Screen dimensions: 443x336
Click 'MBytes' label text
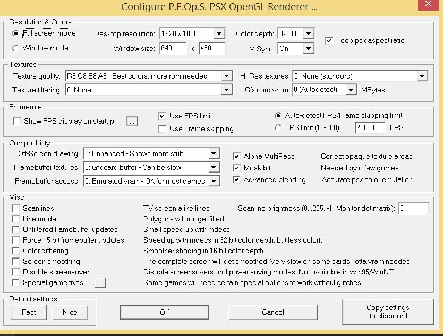(373, 90)
